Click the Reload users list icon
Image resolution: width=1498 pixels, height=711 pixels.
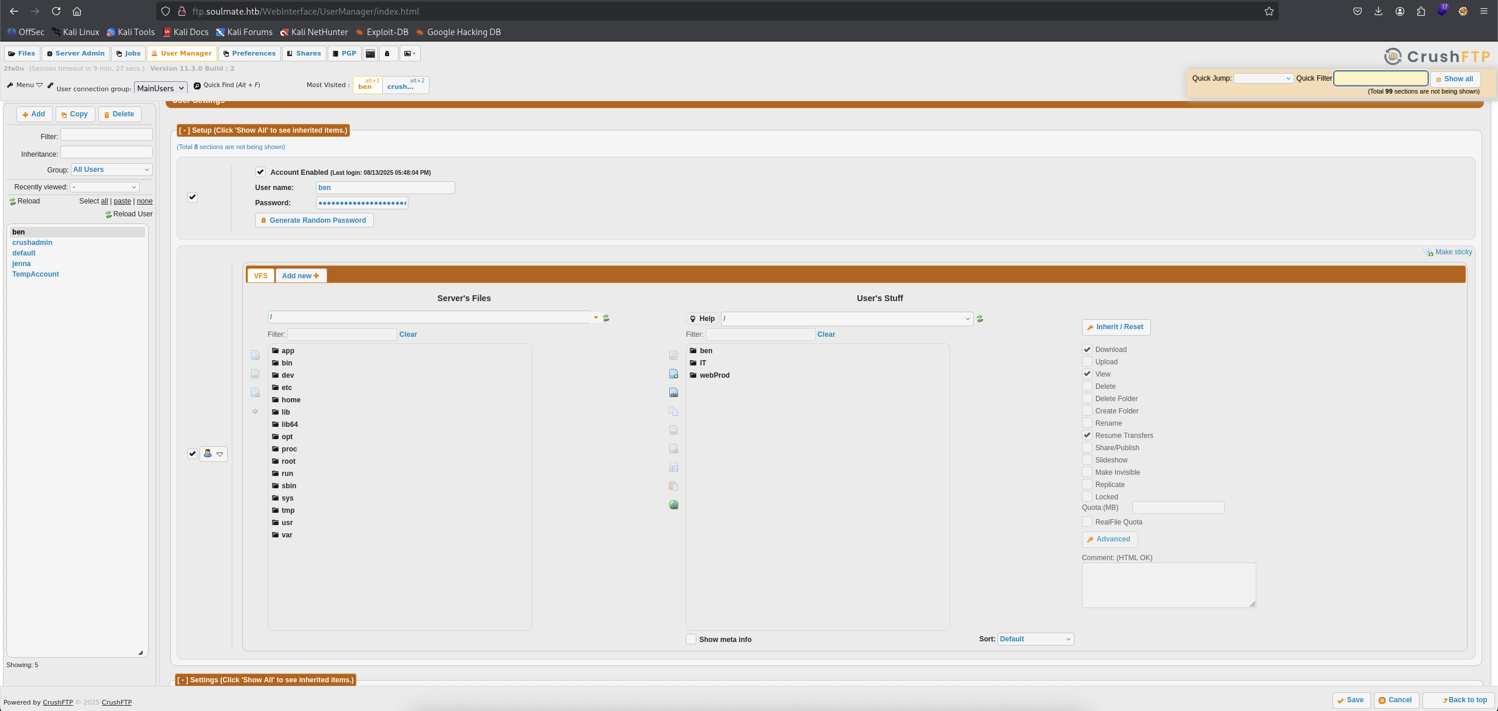pyautogui.click(x=12, y=202)
